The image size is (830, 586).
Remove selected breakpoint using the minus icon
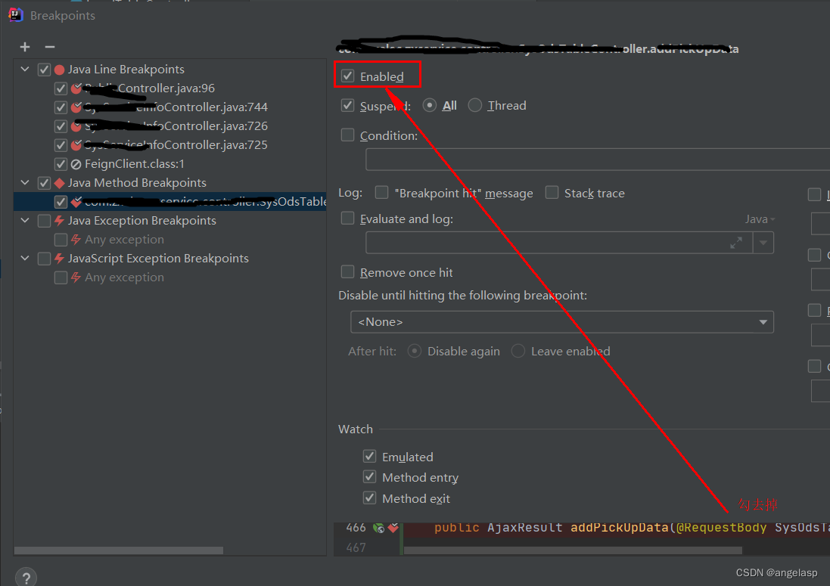click(49, 46)
